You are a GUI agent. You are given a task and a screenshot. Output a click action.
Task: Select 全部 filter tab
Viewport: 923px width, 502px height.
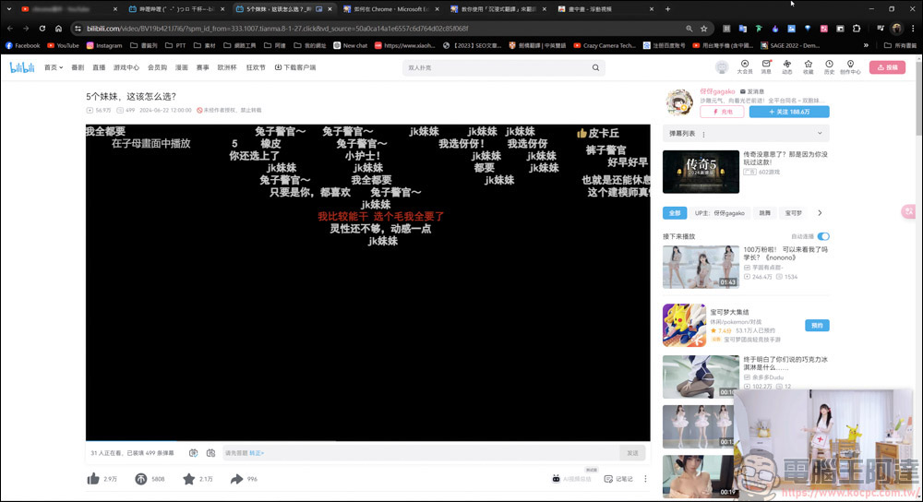click(x=675, y=213)
